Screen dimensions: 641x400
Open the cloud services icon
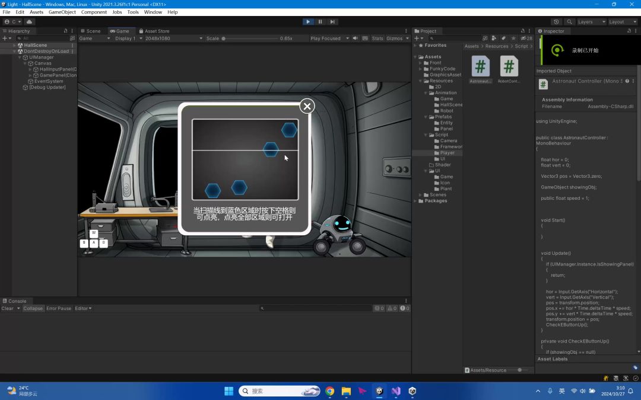tap(29, 22)
